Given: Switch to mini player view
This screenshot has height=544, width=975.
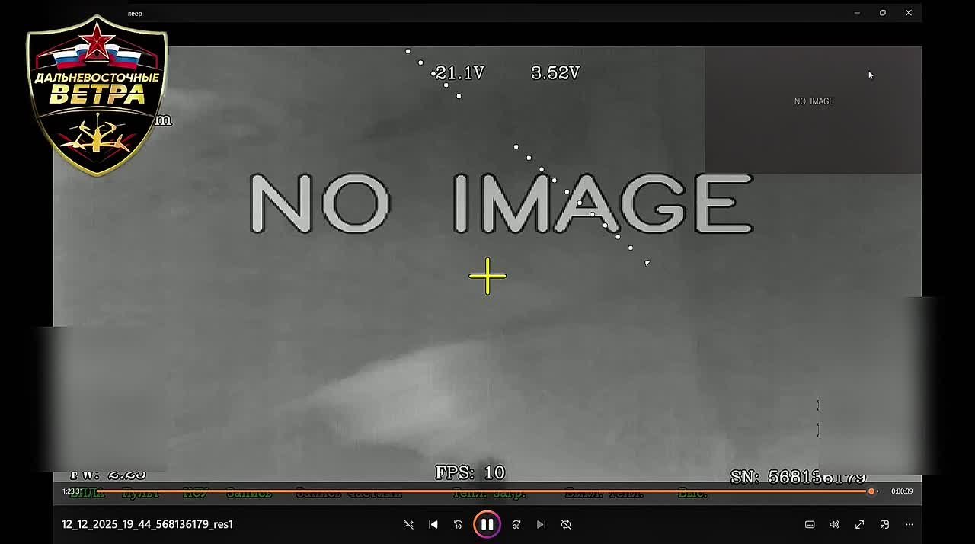Looking at the screenshot, I should pos(884,524).
